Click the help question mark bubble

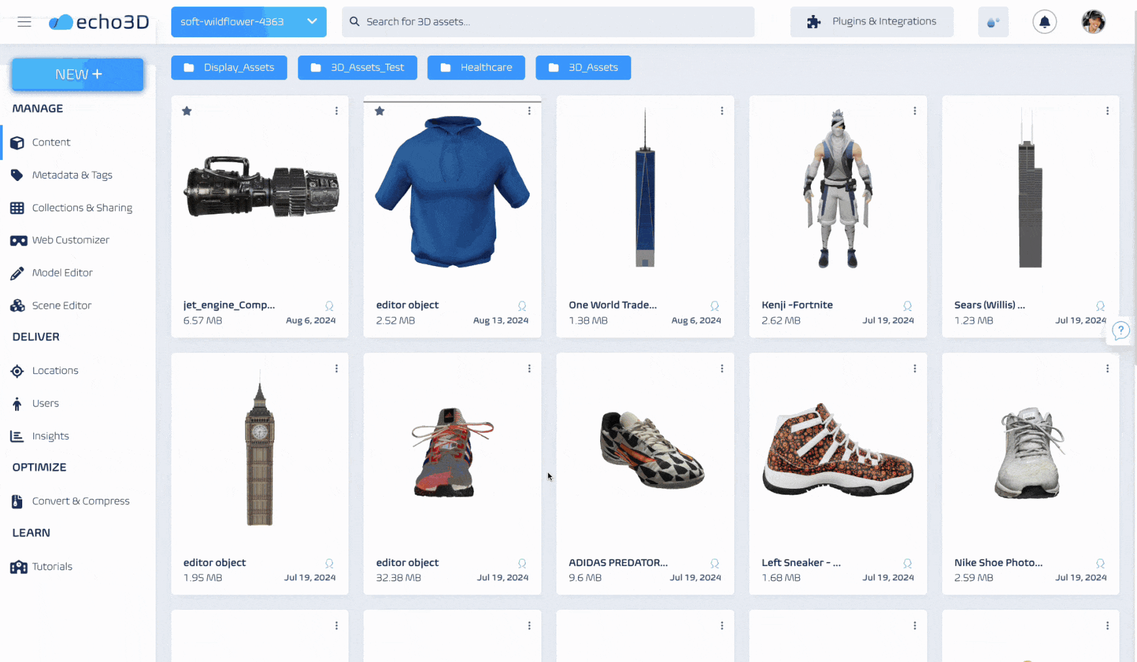[1120, 331]
